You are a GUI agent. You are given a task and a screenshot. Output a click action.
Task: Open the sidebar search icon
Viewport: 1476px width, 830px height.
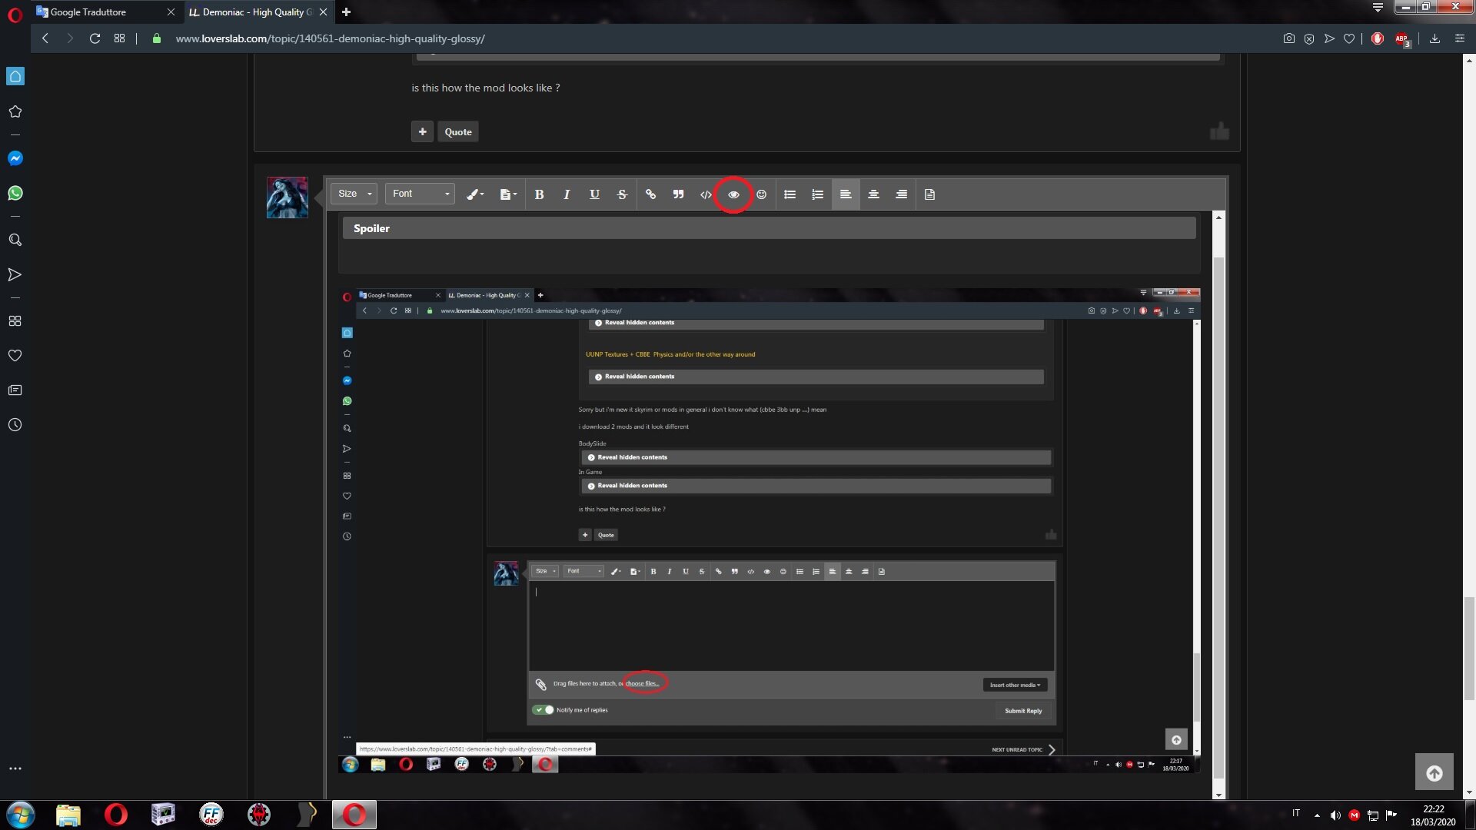coord(15,240)
